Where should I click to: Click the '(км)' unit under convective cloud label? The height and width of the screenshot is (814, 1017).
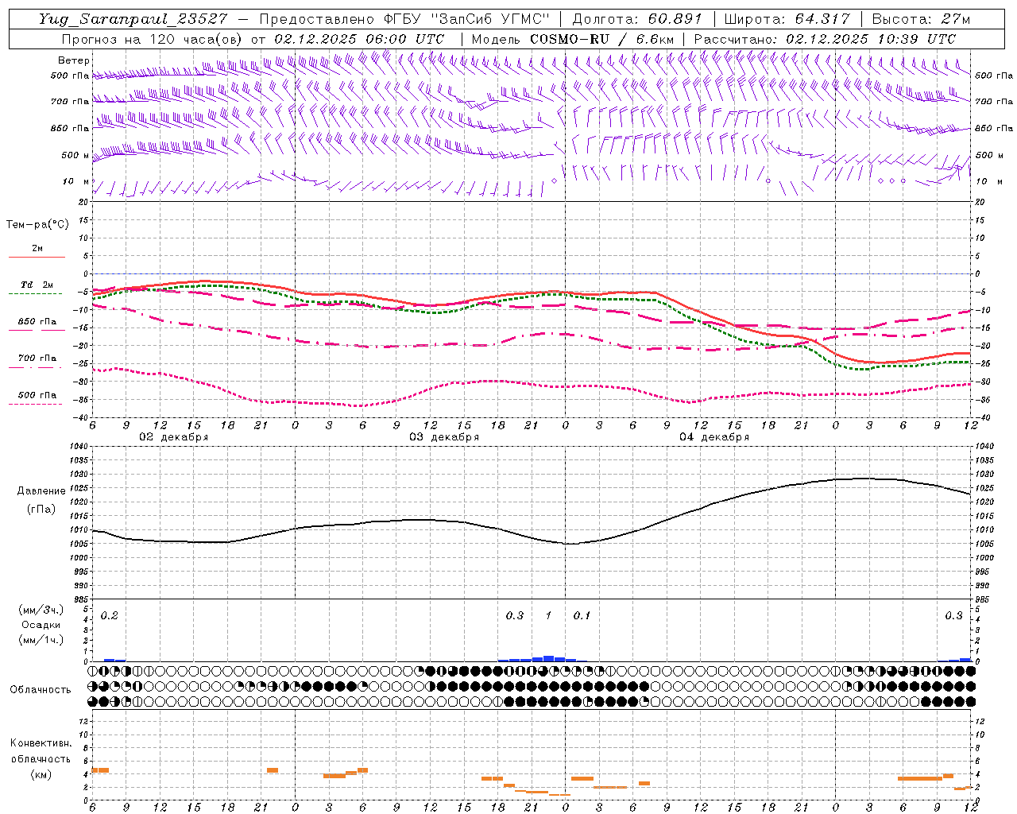pos(41,775)
